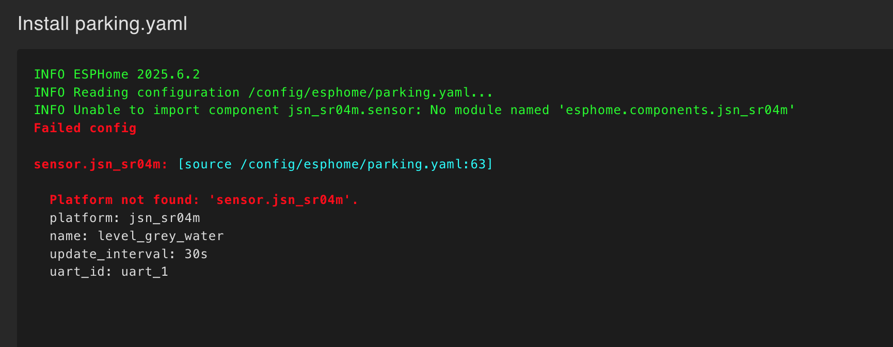
Task: Click the cyan source parking.yaml:63 reference
Action: click(x=336, y=164)
